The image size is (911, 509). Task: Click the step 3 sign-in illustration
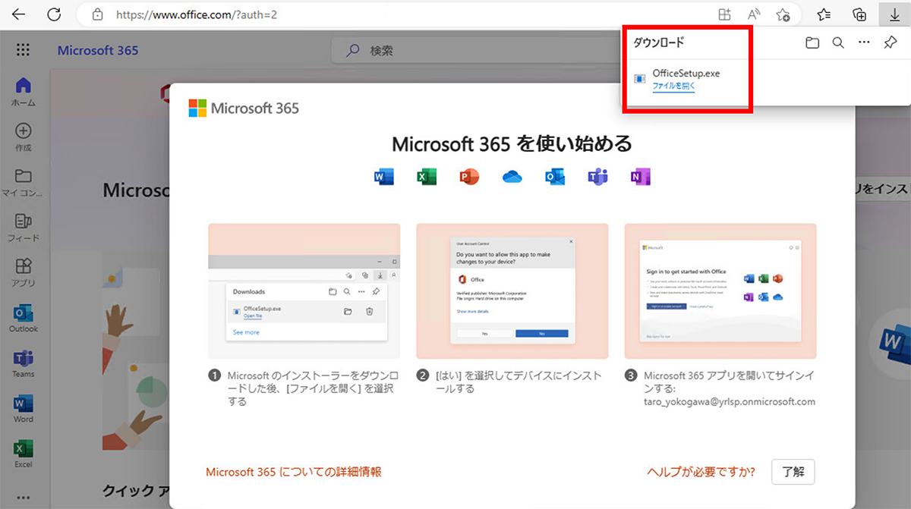(720, 291)
